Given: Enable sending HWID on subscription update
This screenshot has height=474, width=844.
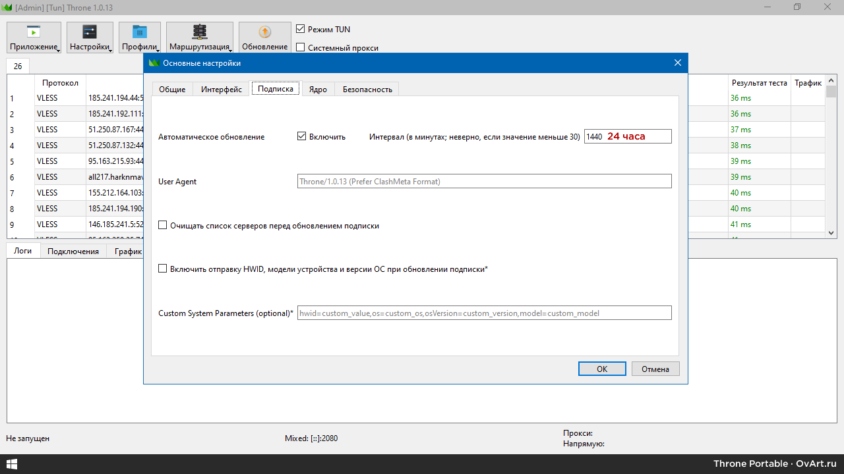Looking at the screenshot, I should pyautogui.click(x=163, y=269).
